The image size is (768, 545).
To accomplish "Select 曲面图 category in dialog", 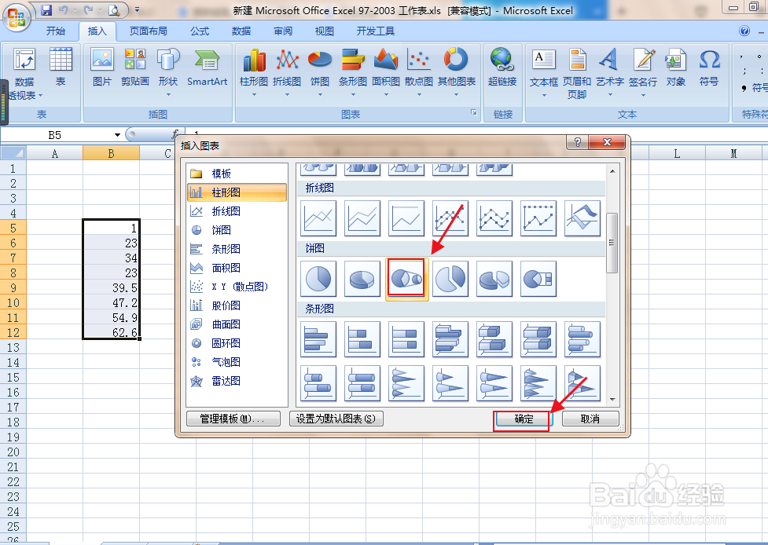I will tap(237, 324).
